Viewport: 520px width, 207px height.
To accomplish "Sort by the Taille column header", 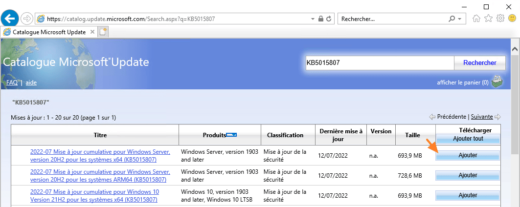I will pyautogui.click(x=412, y=135).
